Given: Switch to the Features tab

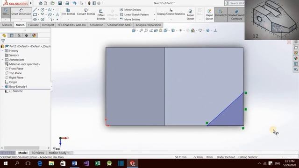Looking at the screenshot, I should (7, 25).
